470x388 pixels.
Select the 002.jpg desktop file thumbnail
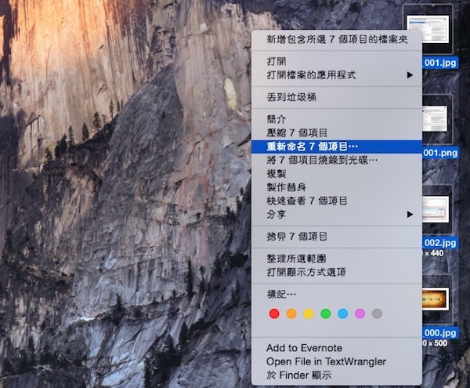[436, 209]
